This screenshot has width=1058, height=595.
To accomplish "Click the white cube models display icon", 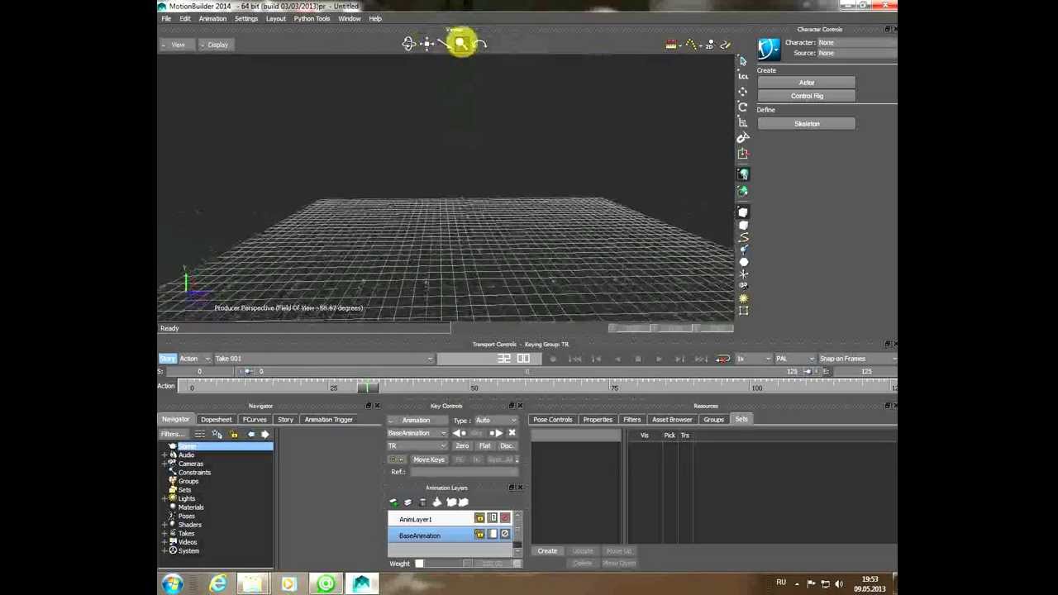I will coord(743,212).
